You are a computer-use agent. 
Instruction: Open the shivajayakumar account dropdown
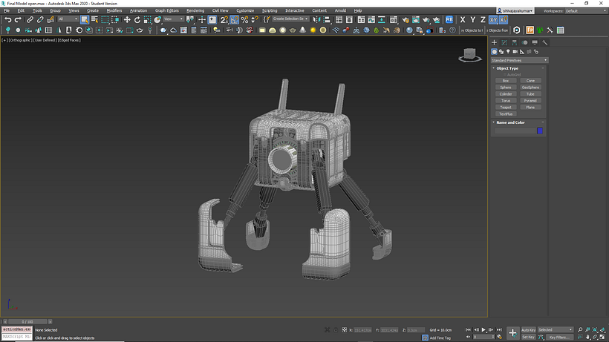pyautogui.click(x=515, y=11)
